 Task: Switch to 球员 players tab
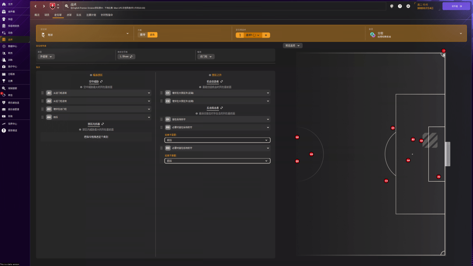coord(47,15)
